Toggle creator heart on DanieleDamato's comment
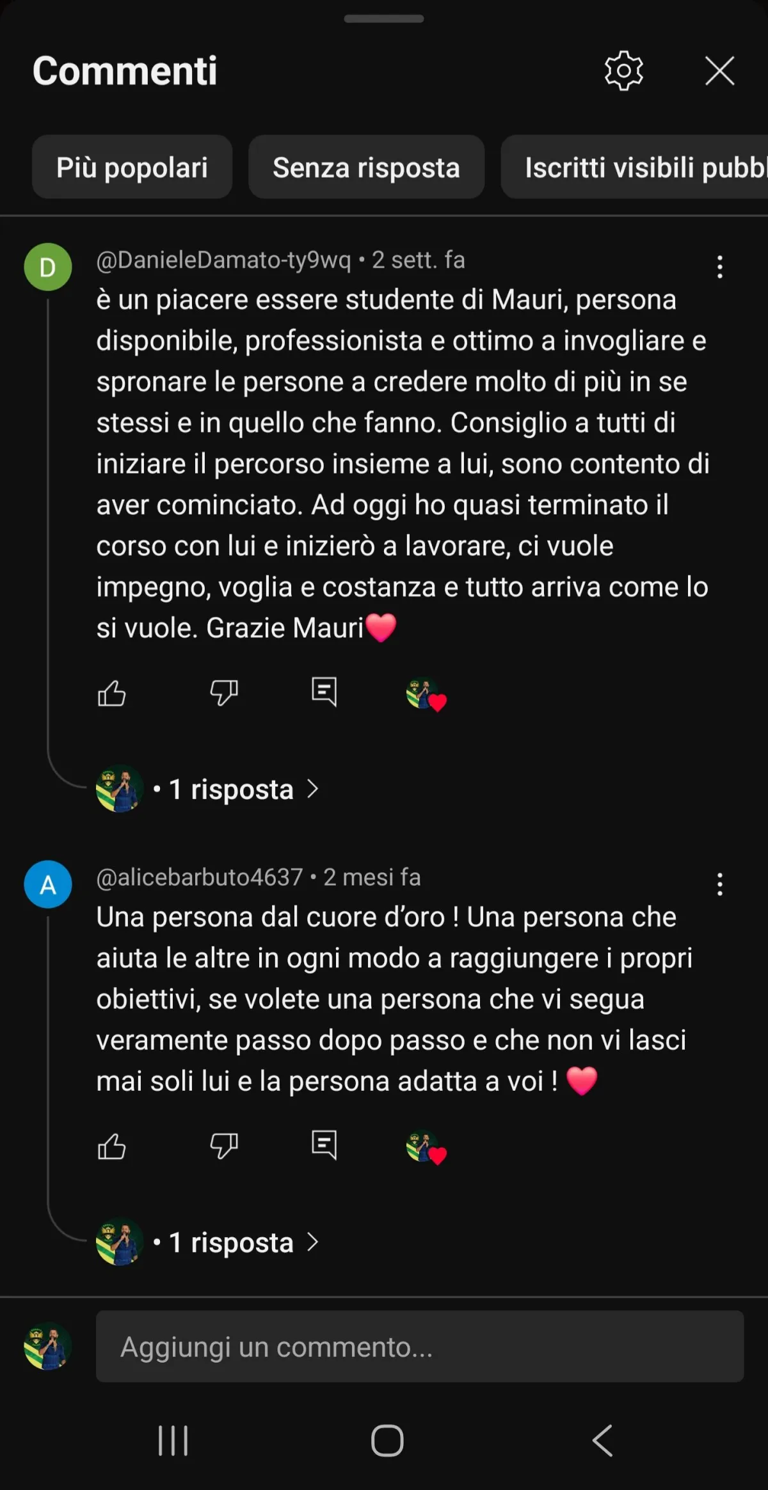Screen dimensions: 768x1490 pos(426,694)
